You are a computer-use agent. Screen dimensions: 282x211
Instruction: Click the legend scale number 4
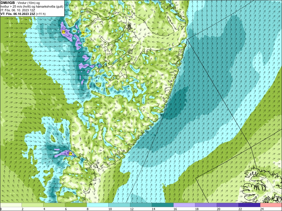coord(44,209)
